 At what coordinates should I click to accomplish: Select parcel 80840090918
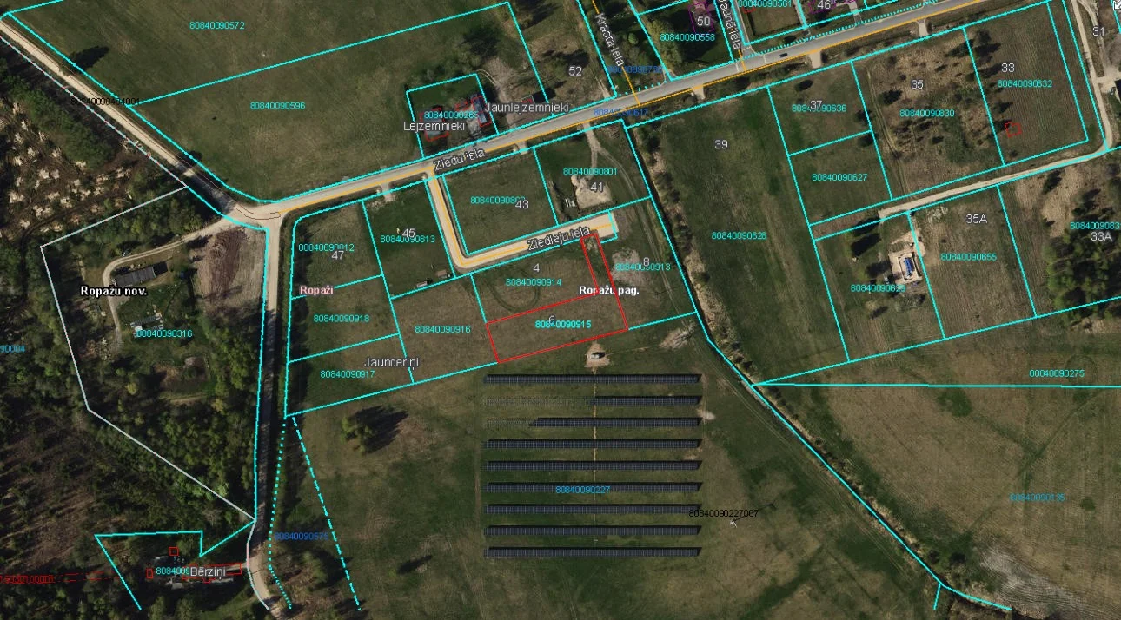342,319
